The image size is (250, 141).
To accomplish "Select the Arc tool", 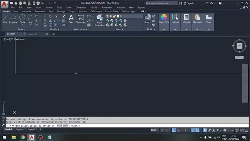I will (31, 19).
